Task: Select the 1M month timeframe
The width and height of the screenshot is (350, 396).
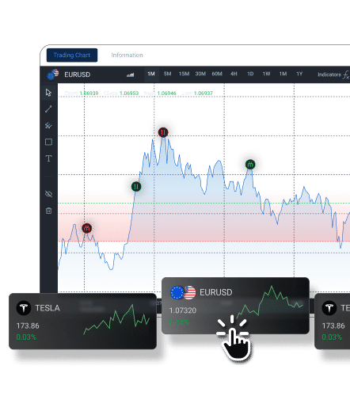Action: pos(283,74)
